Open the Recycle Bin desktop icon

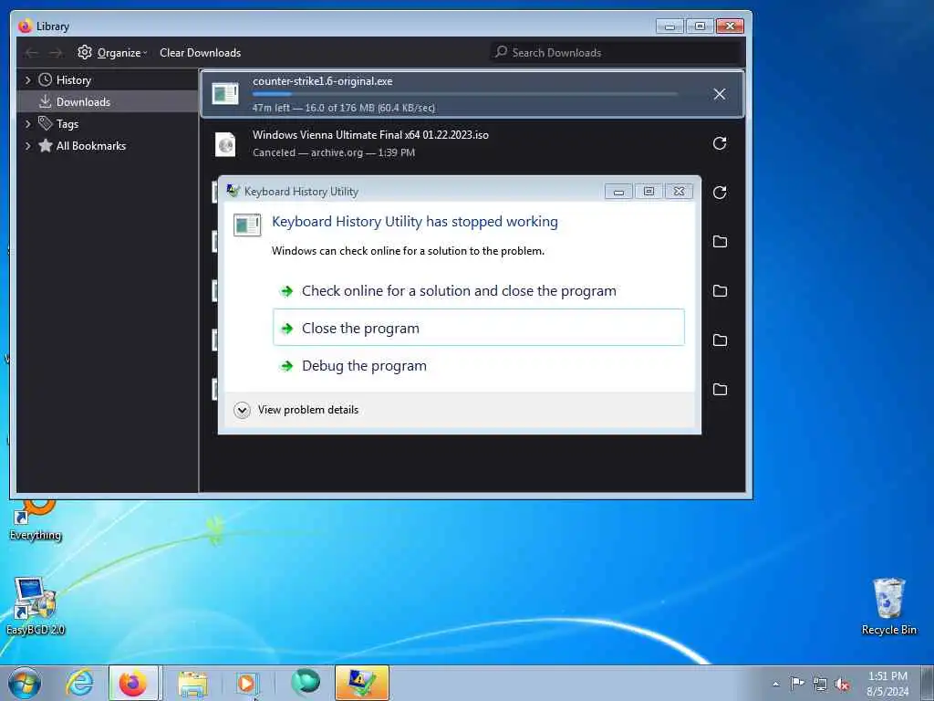pyautogui.click(x=888, y=607)
